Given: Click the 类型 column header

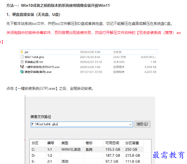Looking at the screenshot, I should pyautogui.click(x=65, y=143).
